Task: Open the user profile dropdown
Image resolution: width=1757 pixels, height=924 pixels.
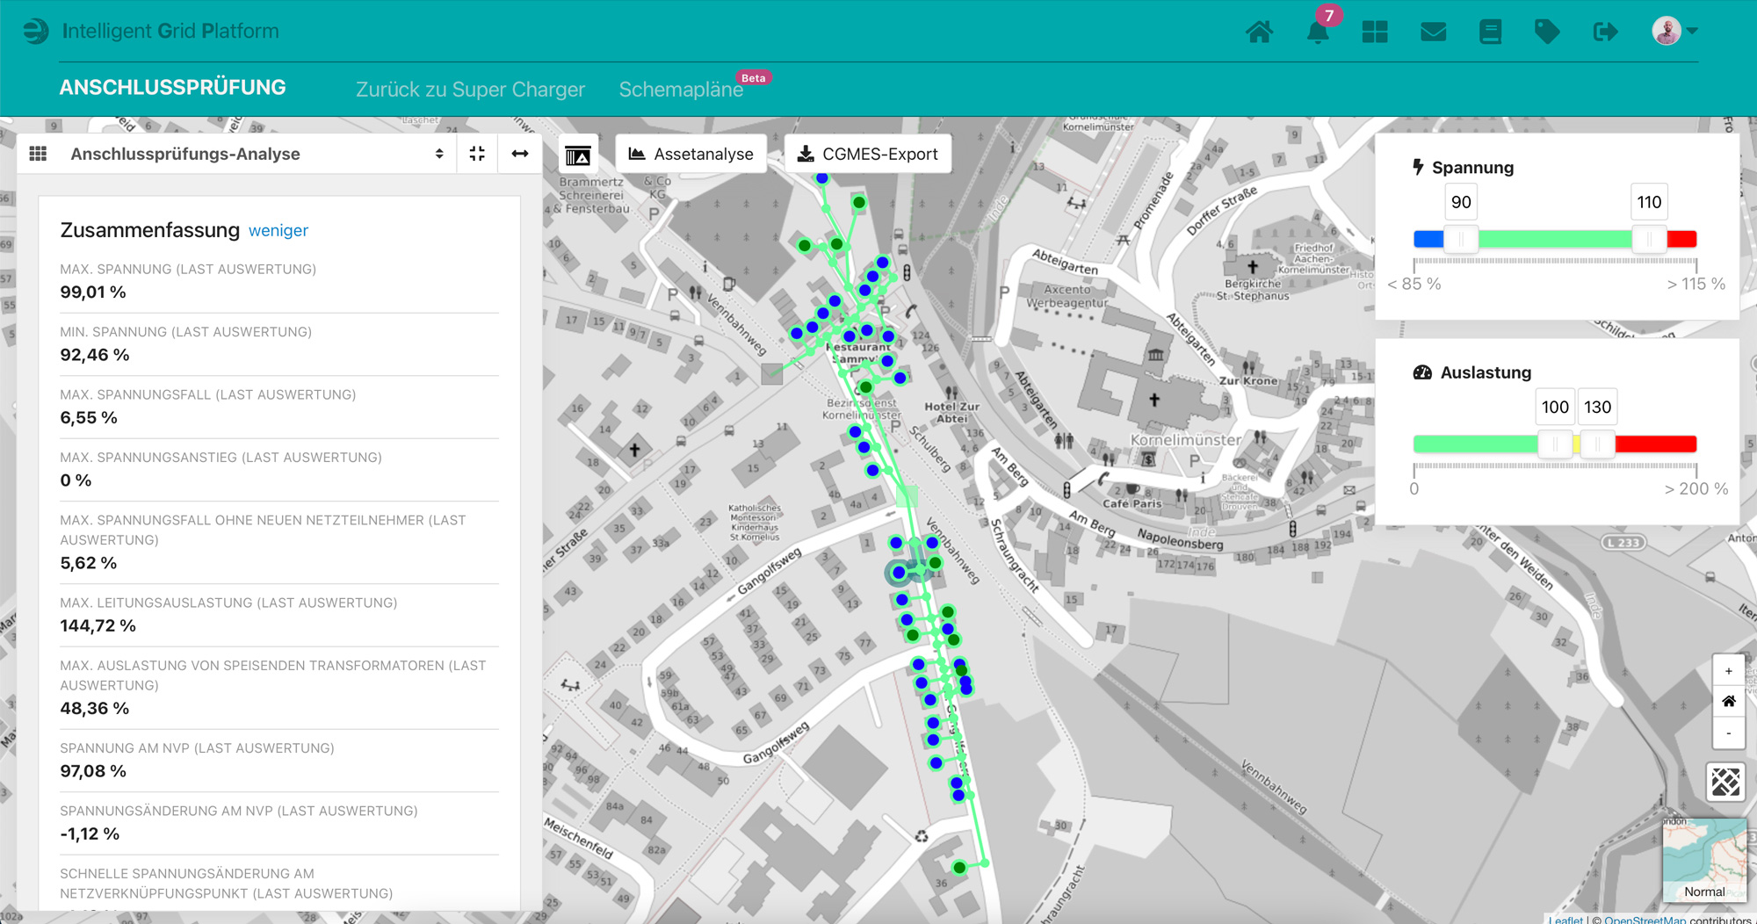Action: click(x=1674, y=31)
